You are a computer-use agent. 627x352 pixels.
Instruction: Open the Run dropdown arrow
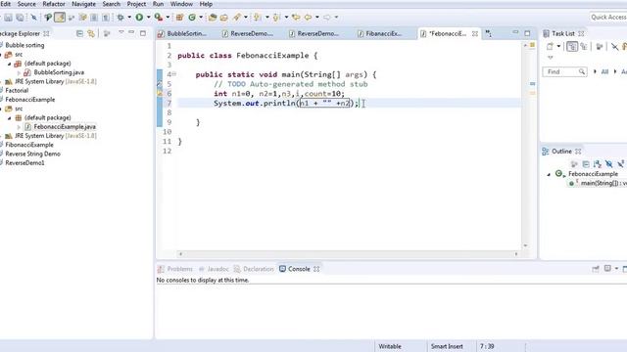pyautogui.click(x=148, y=18)
